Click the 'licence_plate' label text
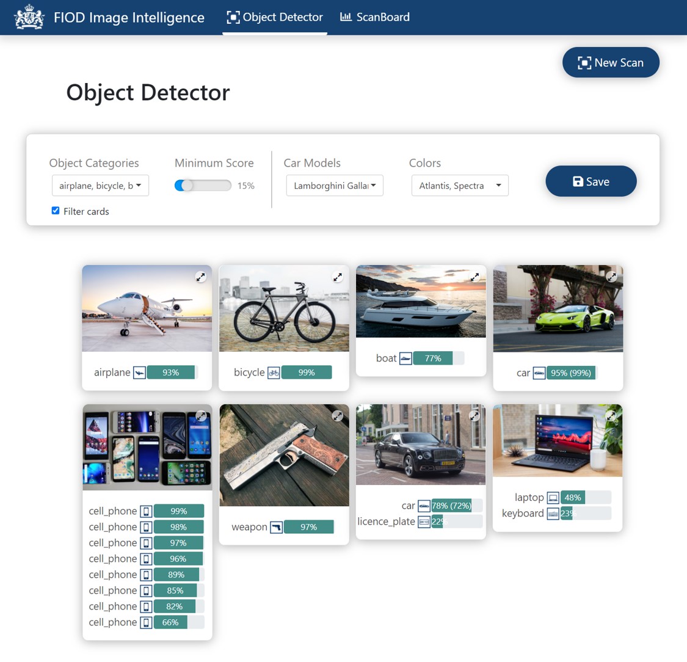 coord(386,522)
